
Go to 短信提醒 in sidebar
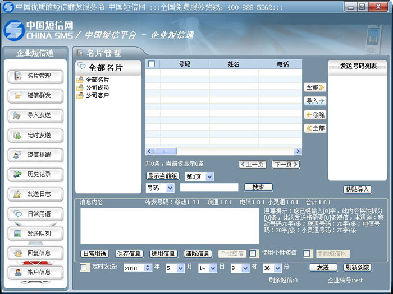[x=35, y=155]
